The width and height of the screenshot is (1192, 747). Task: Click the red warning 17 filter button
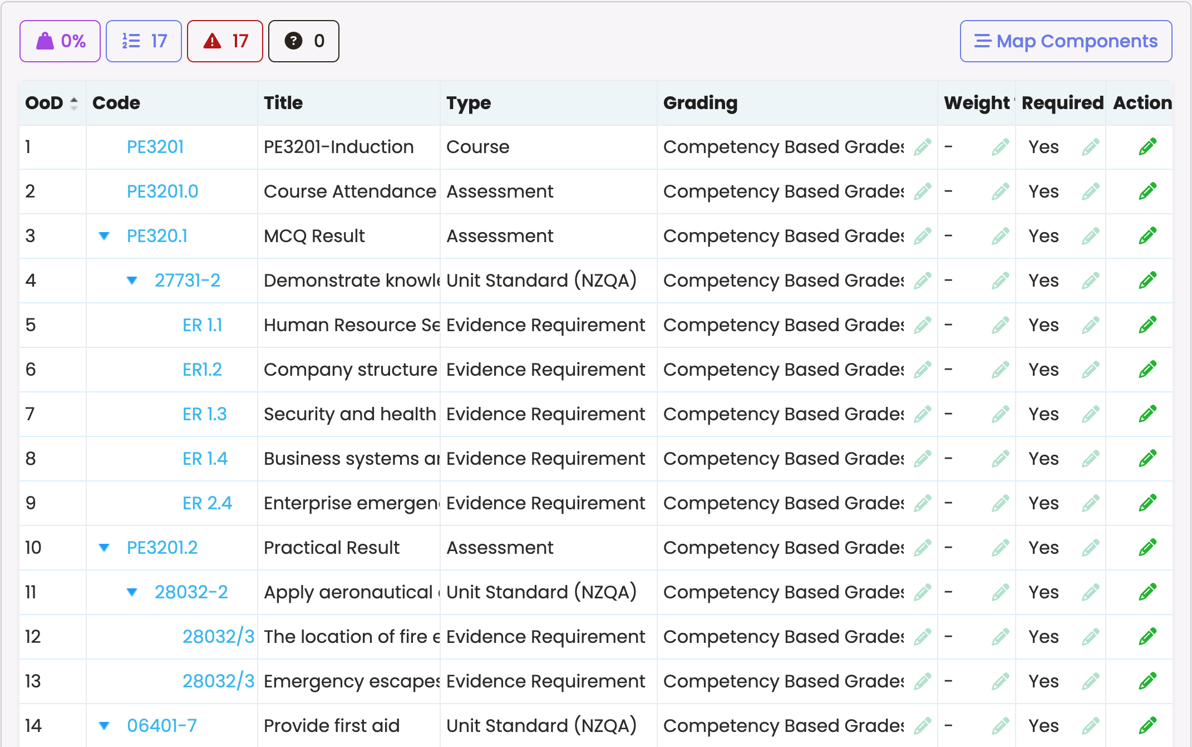click(225, 41)
